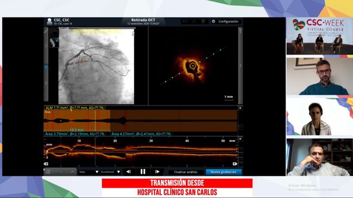Click Finalizar análisis
The image size is (353, 198).
[186, 172]
